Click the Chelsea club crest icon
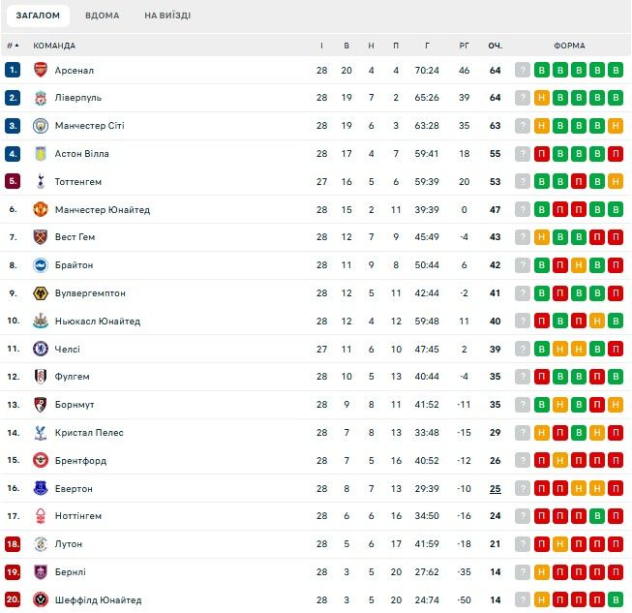Viewport: 632px width, 613px height. [x=40, y=349]
